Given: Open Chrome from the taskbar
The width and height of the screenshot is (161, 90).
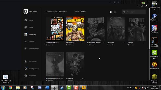Looking at the screenshot, I should click(x=11, y=88).
